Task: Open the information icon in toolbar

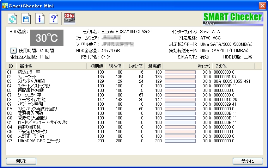Action: coord(39,19)
